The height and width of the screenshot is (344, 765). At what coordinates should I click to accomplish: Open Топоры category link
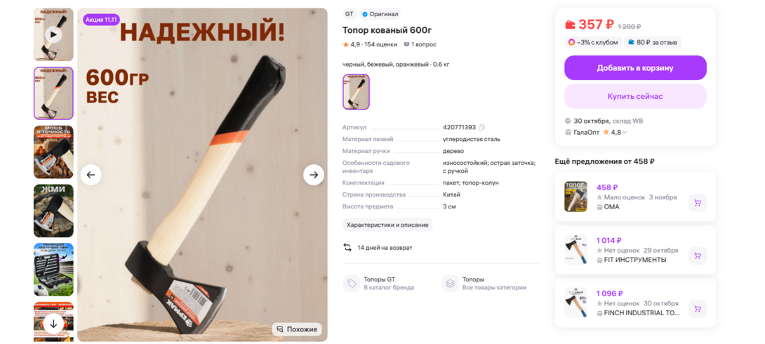(x=485, y=284)
